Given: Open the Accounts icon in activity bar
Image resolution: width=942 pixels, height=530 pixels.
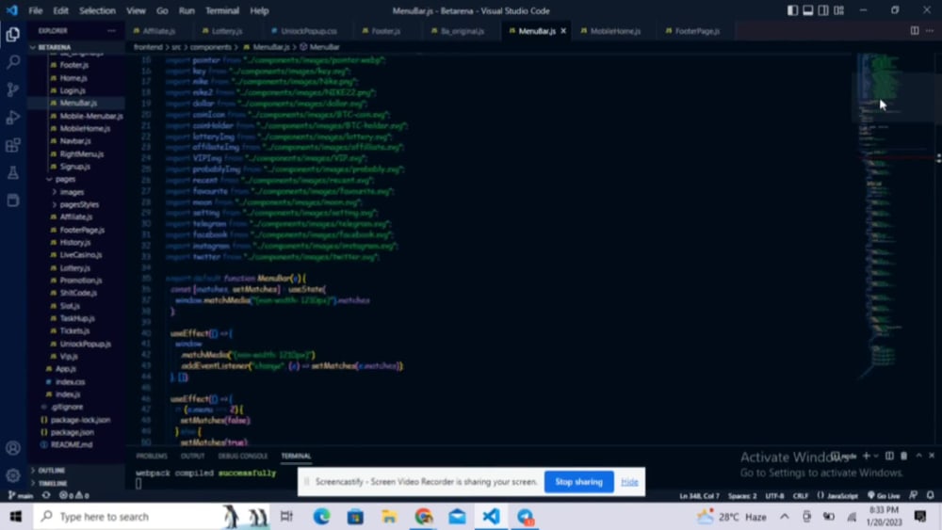Looking at the screenshot, I should tap(12, 448).
